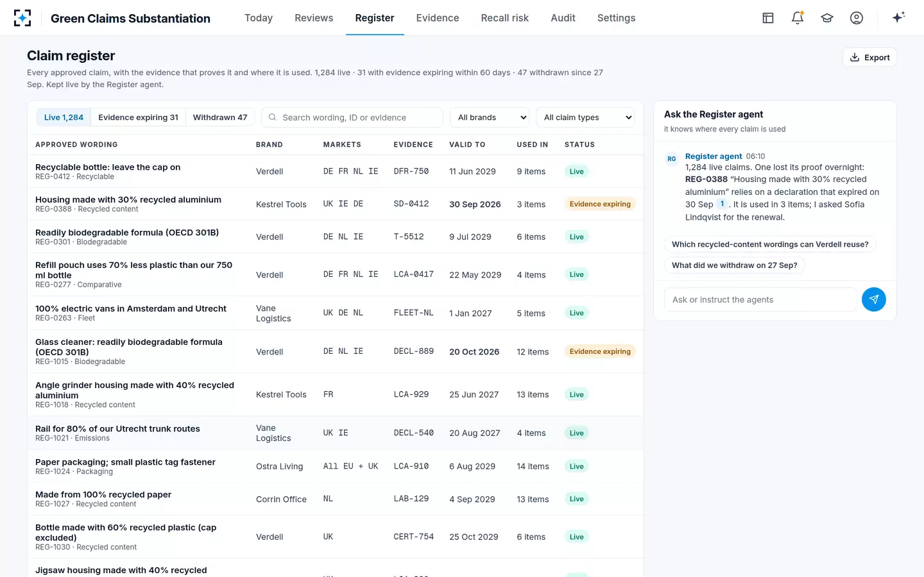Click the '12 items' used-in cell
The height and width of the screenshot is (577, 924).
(533, 351)
